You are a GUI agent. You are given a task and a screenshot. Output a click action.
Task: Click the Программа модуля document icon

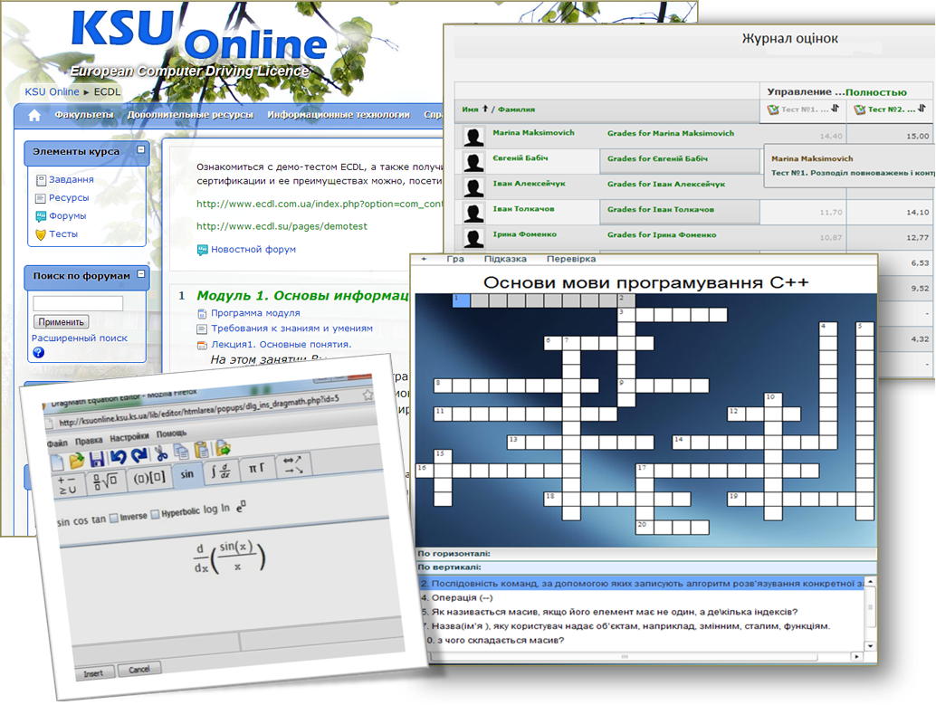point(202,313)
